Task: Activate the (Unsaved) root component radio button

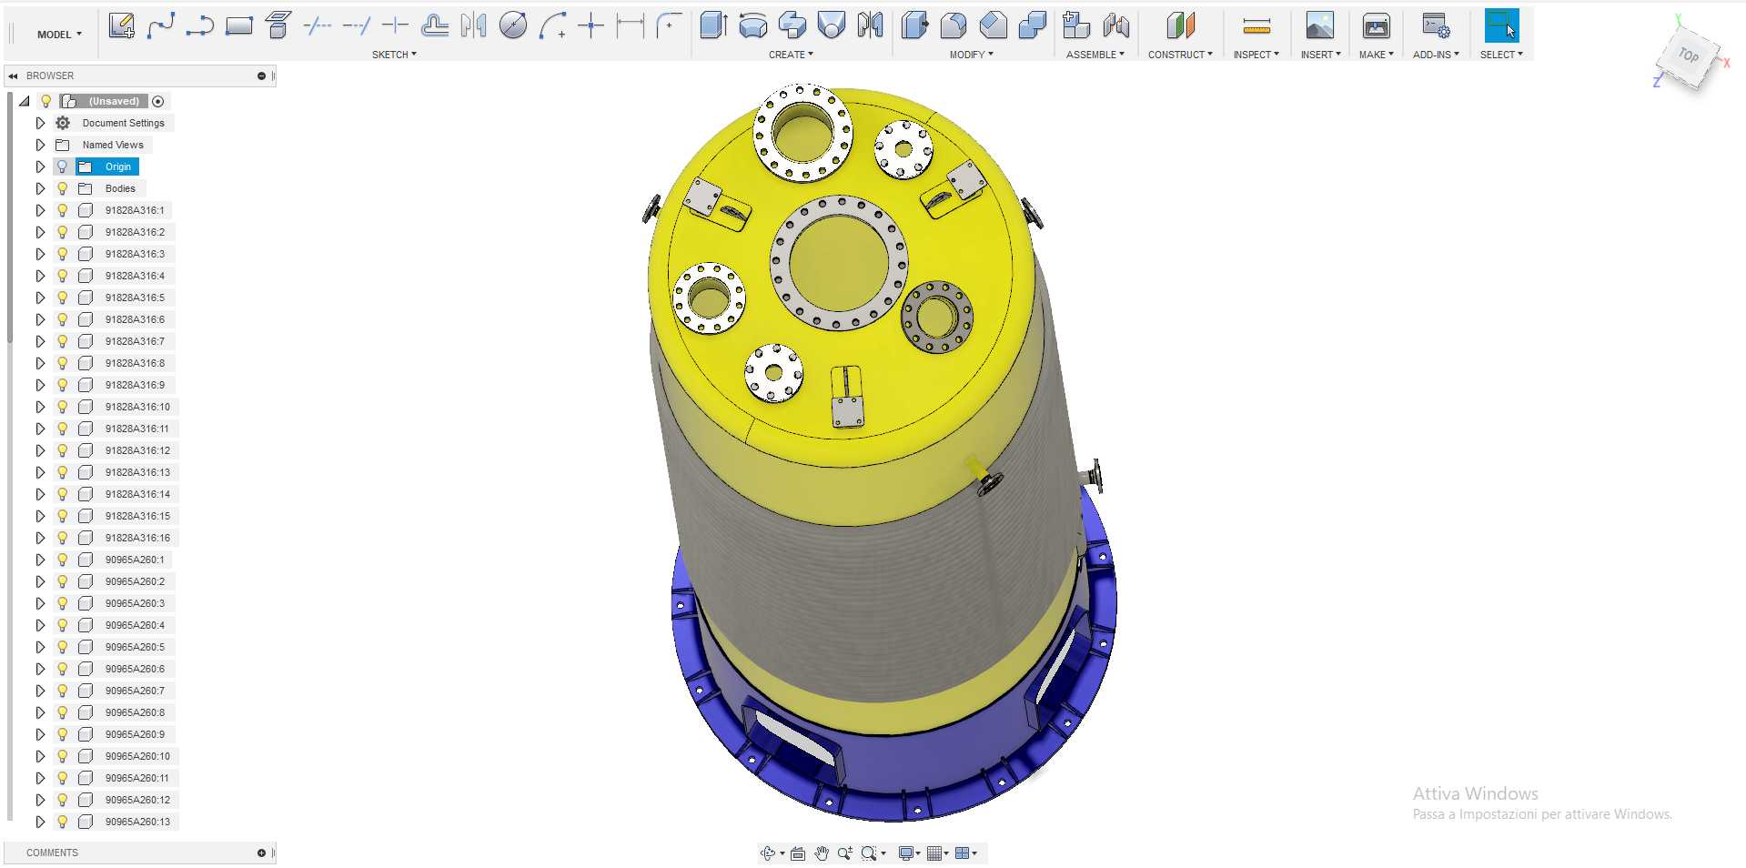Action: pyautogui.click(x=158, y=101)
